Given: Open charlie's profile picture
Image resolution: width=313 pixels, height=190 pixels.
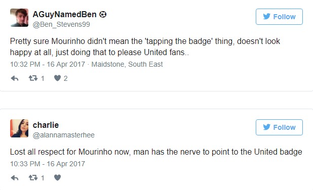Looking at the screenshot, I should tap(19, 128).
